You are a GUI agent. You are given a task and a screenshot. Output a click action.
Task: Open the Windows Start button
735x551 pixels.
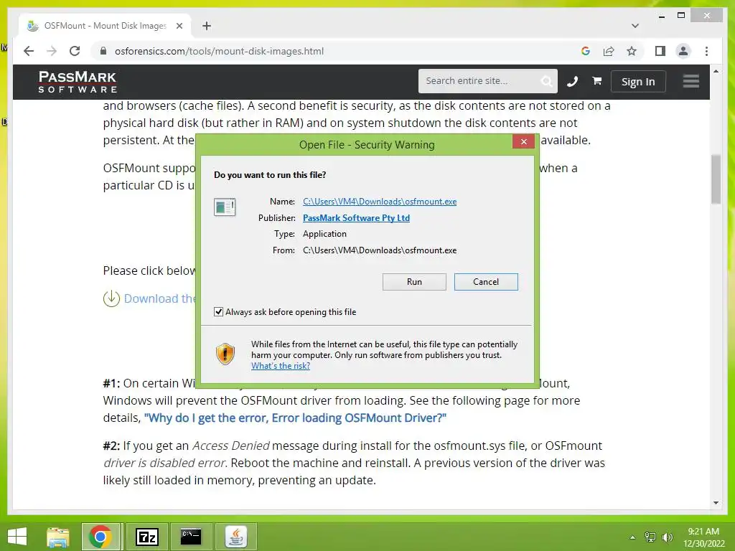pos(17,537)
